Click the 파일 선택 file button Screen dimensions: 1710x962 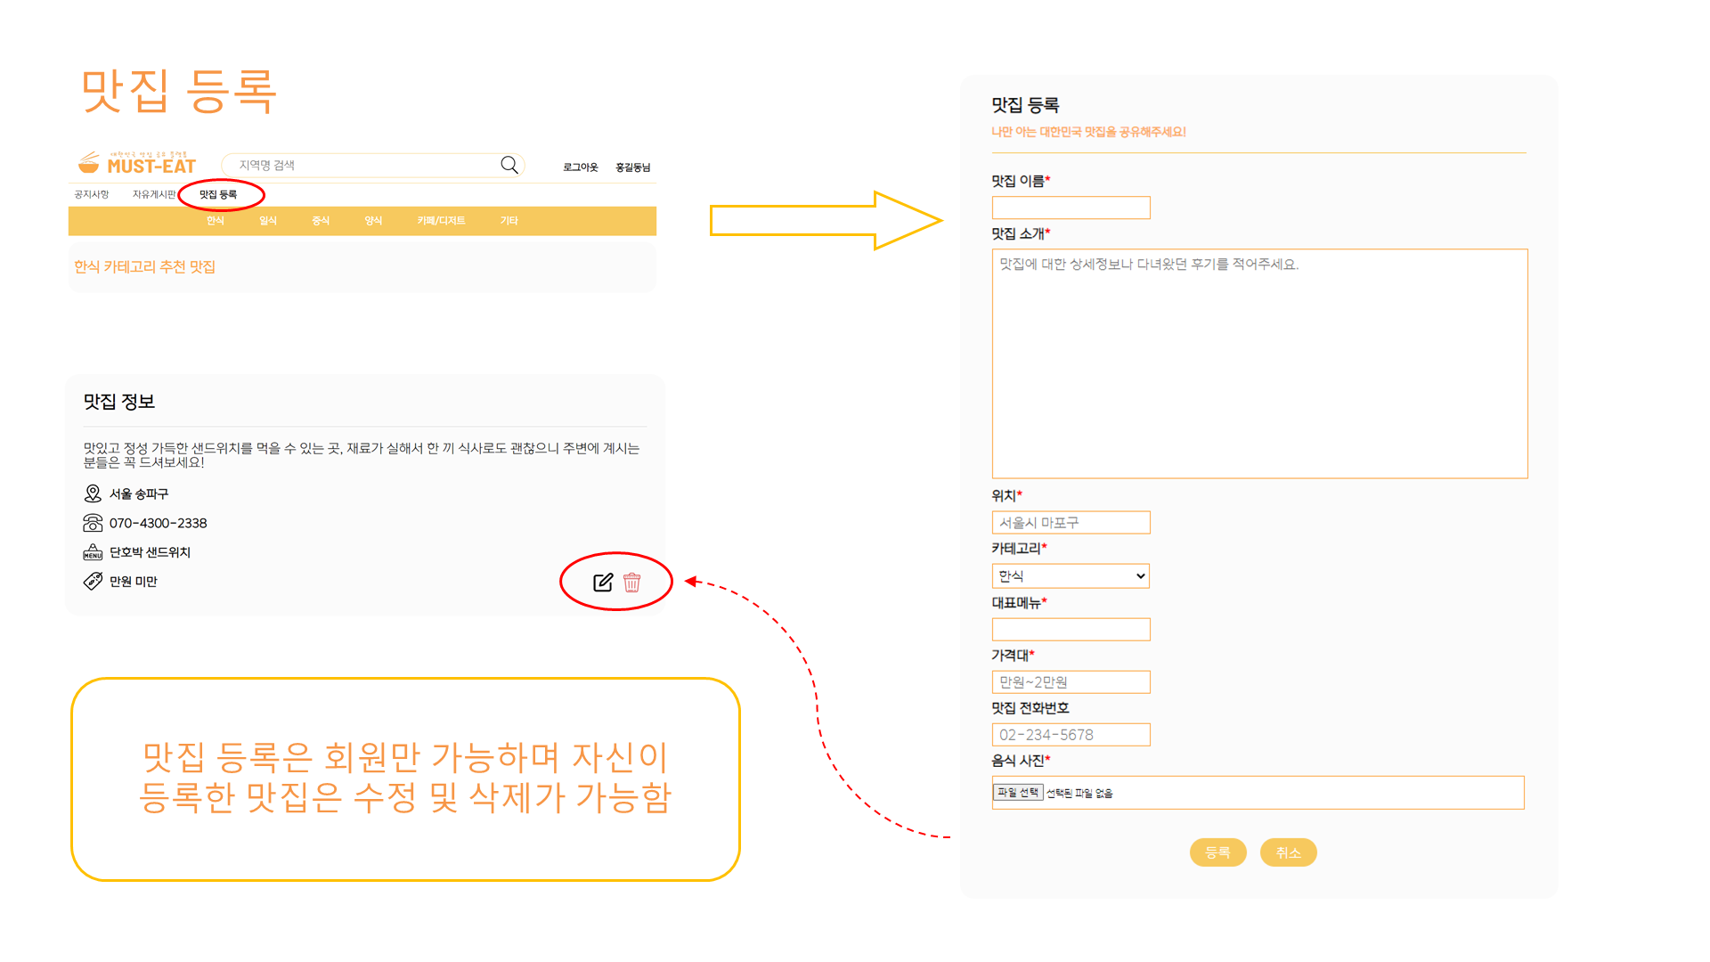pyautogui.click(x=1018, y=792)
